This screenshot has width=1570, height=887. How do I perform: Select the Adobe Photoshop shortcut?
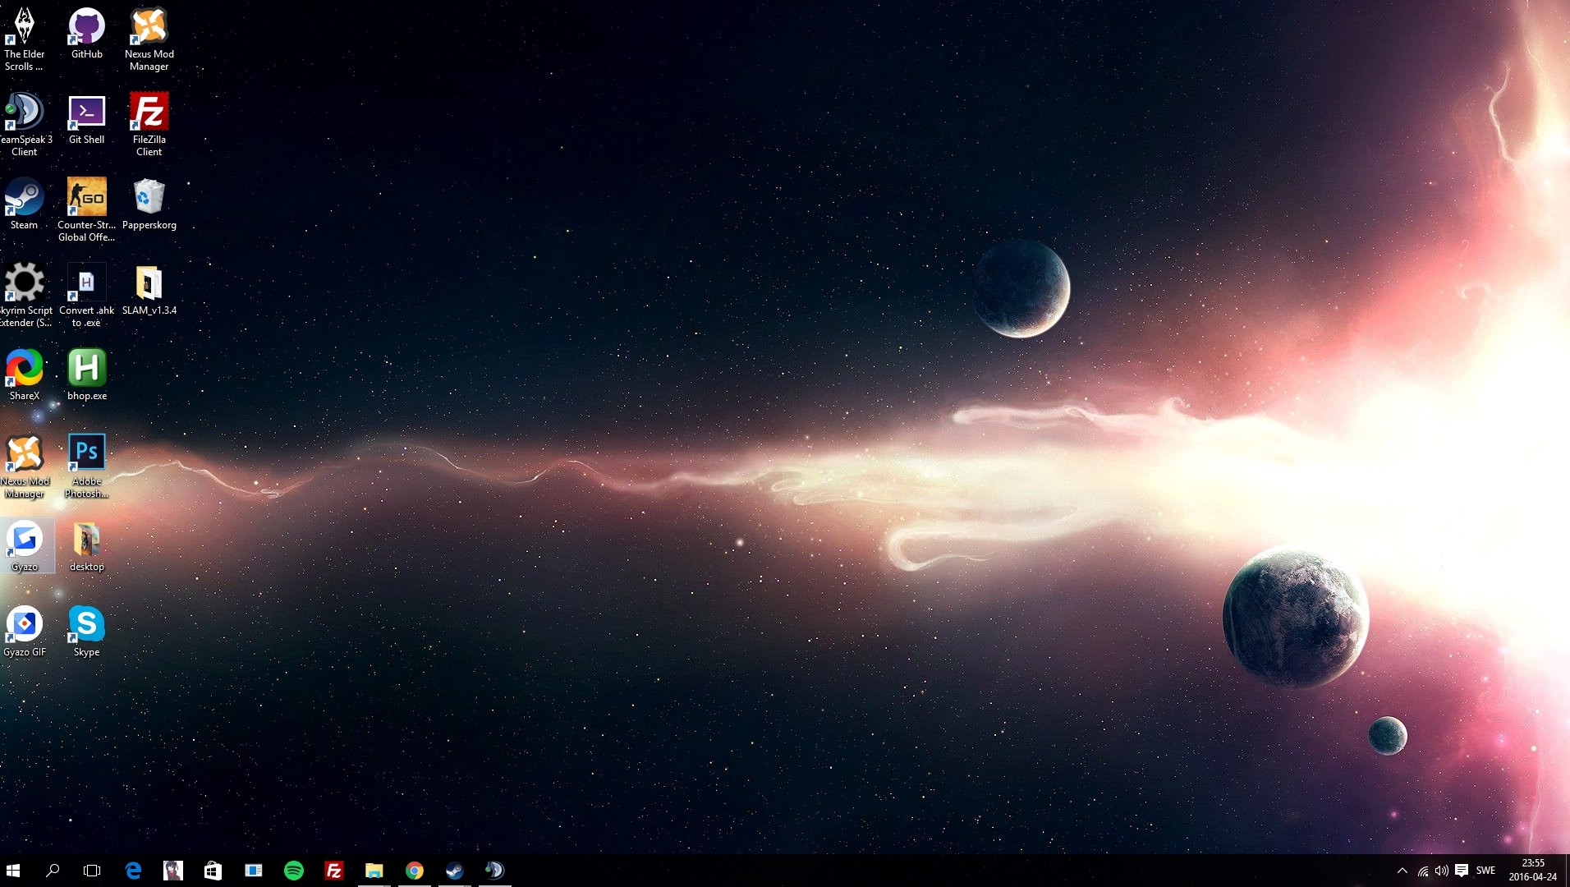87,466
